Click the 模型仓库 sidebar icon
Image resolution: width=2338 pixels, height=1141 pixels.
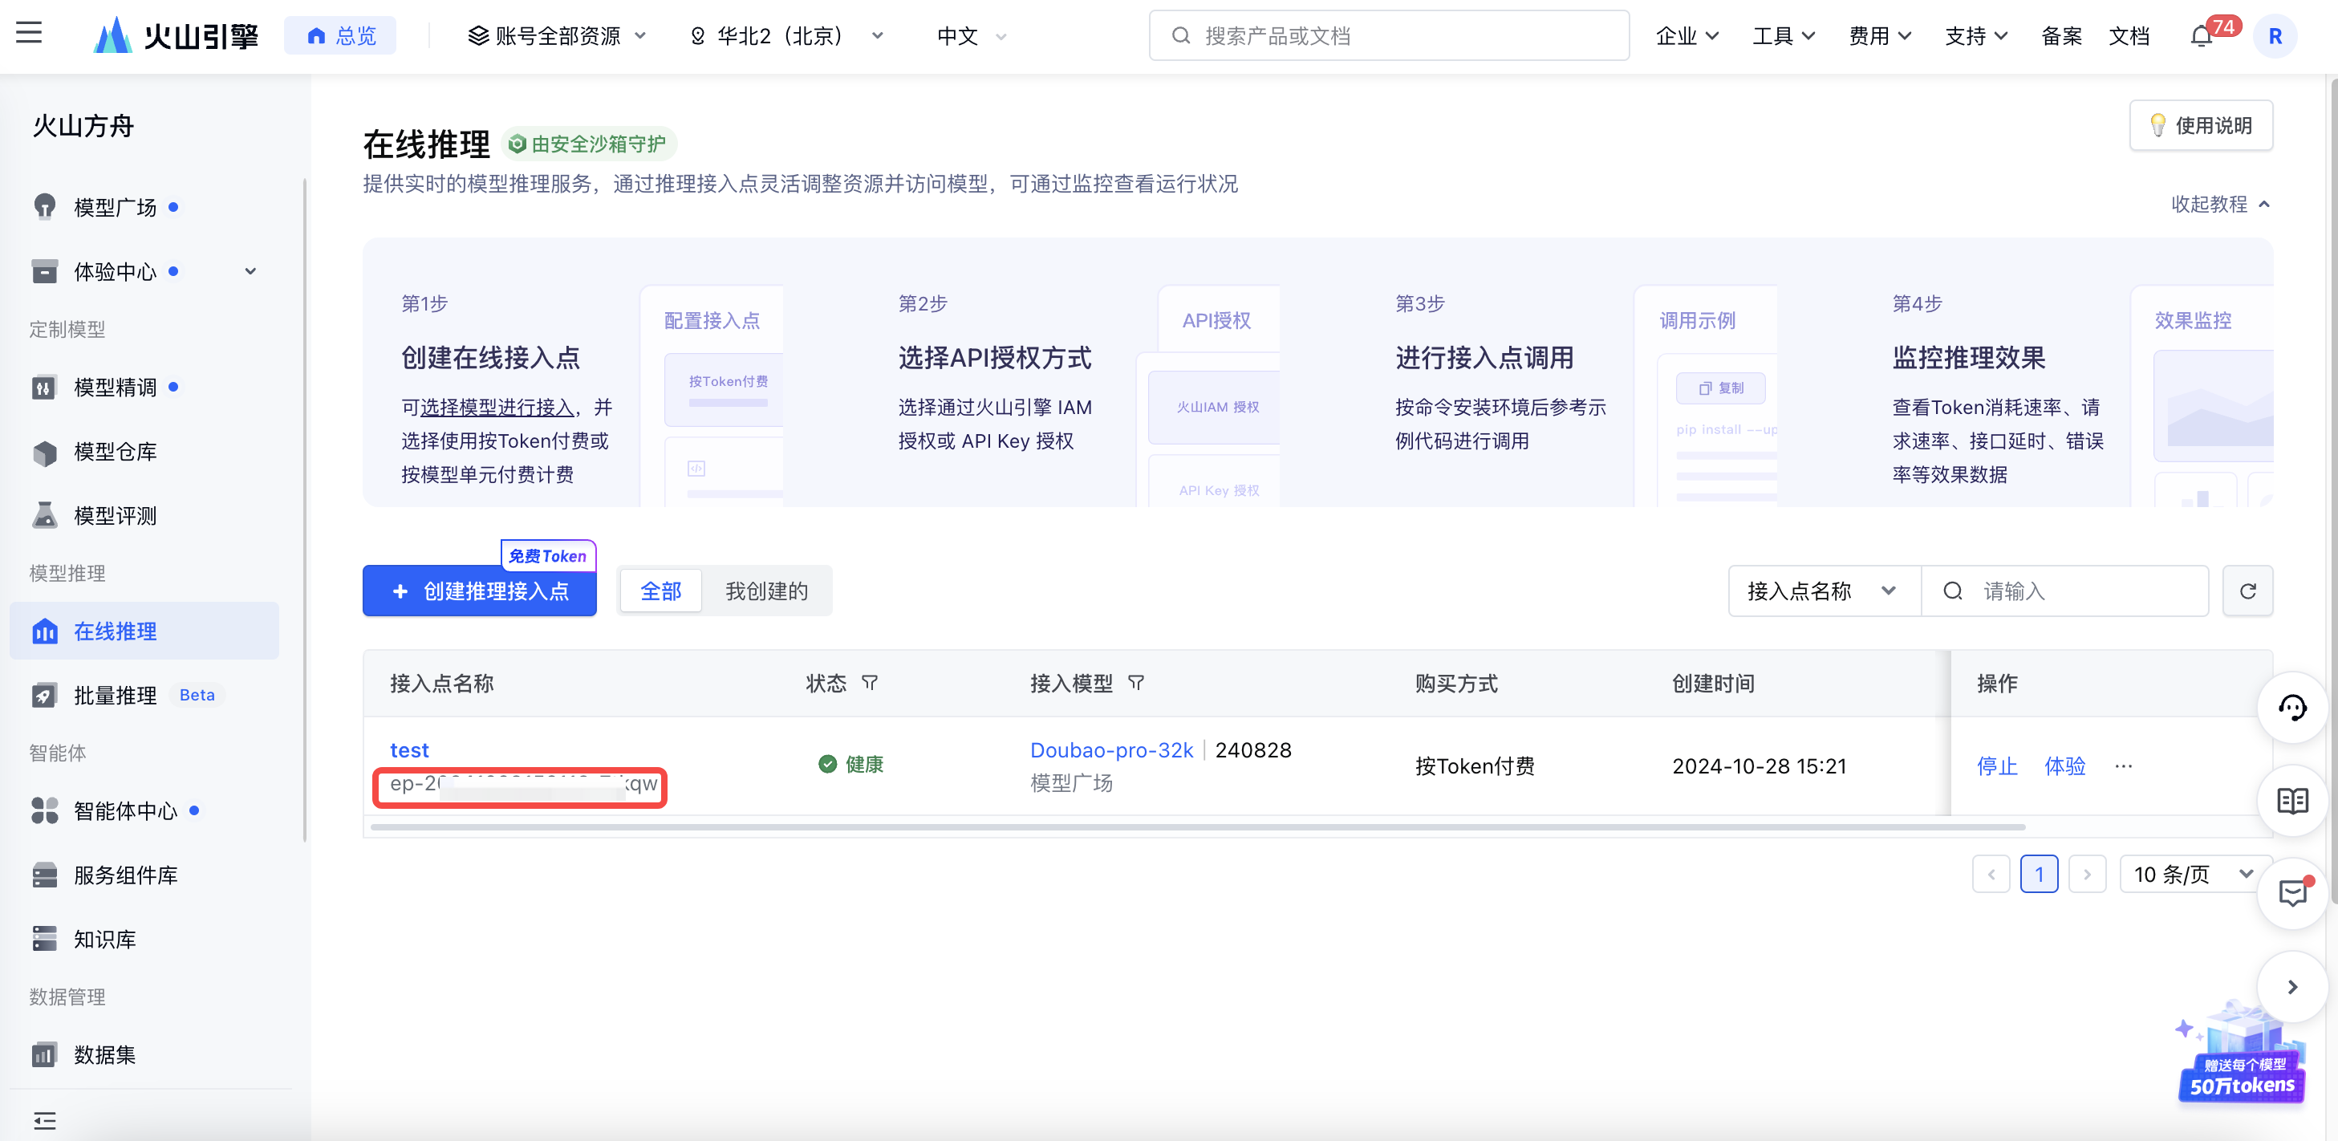point(44,452)
